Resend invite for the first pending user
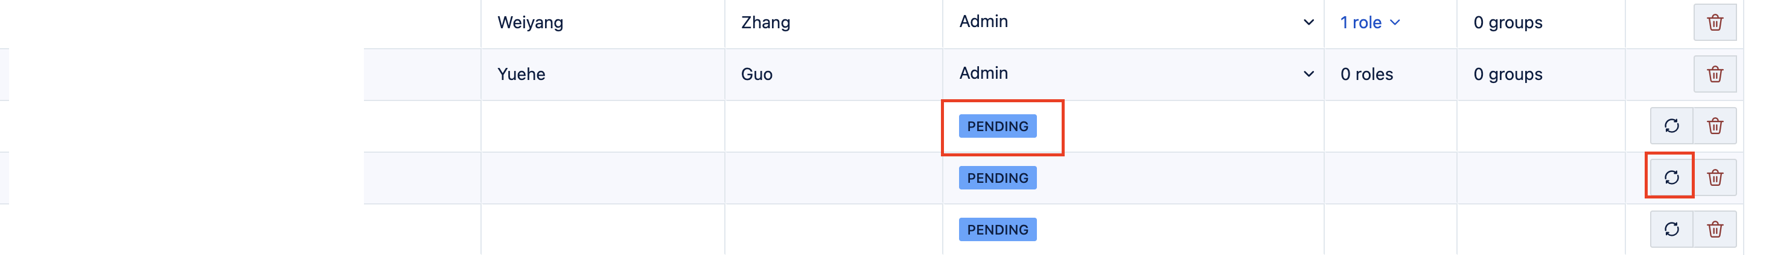 [x=1671, y=126]
